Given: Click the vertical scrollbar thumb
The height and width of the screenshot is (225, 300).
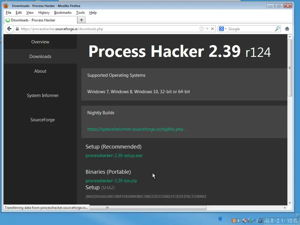Looking at the screenshot, I should [290, 68].
